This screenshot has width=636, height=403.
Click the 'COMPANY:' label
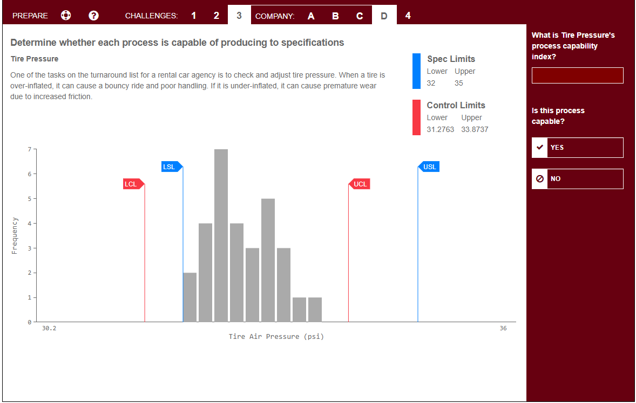[x=275, y=16]
